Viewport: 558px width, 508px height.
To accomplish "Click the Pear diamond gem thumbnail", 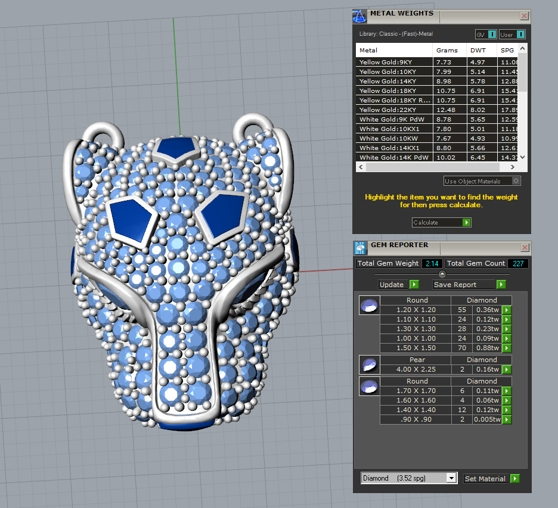I will [x=369, y=364].
